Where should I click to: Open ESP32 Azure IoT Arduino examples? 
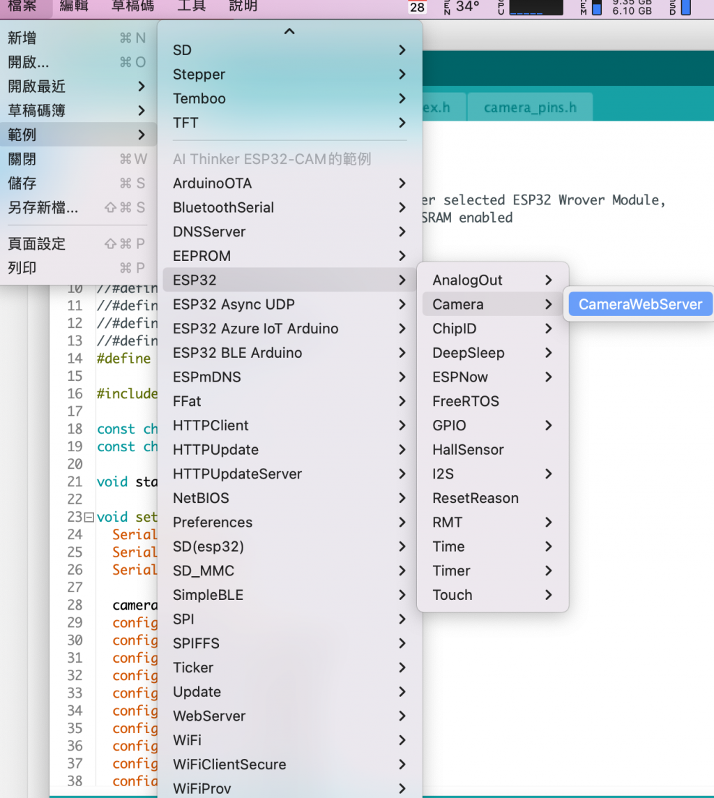pos(290,329)
